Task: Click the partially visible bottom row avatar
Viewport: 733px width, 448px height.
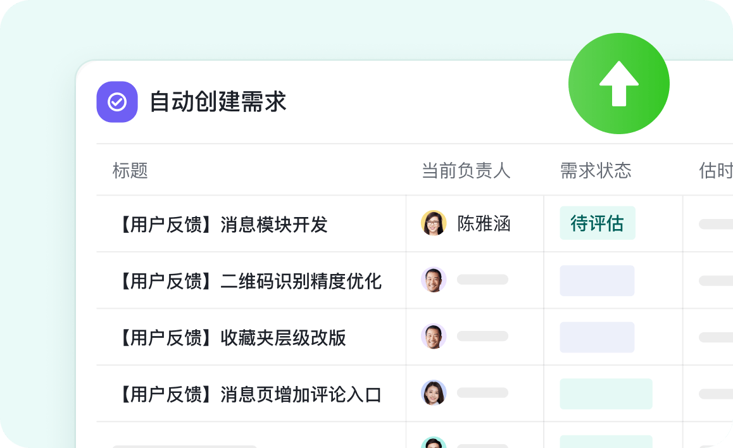Action: 434,442
